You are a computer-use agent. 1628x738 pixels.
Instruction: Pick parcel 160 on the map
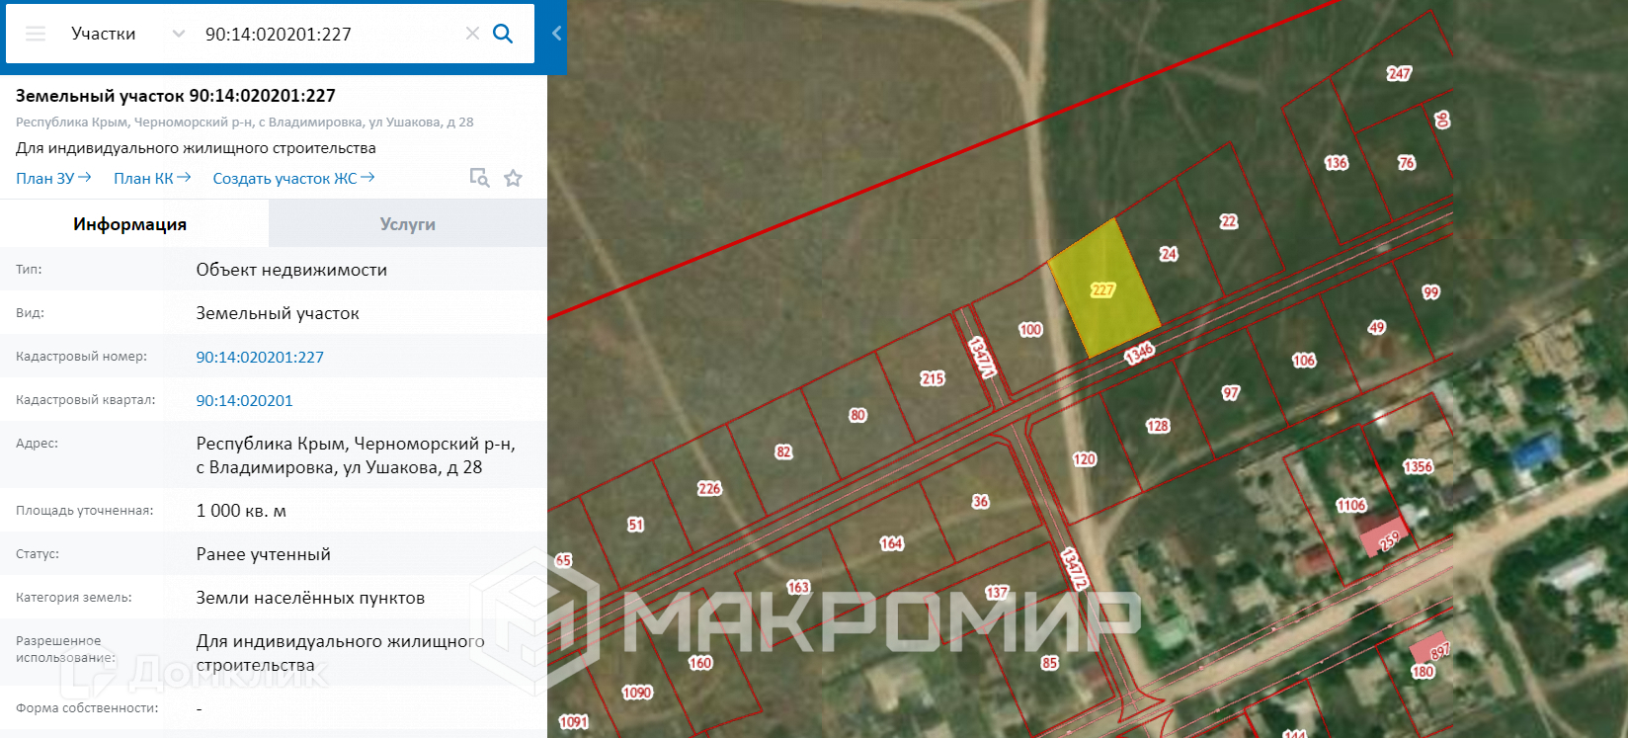pyautogui.click(x=700, y=663)
